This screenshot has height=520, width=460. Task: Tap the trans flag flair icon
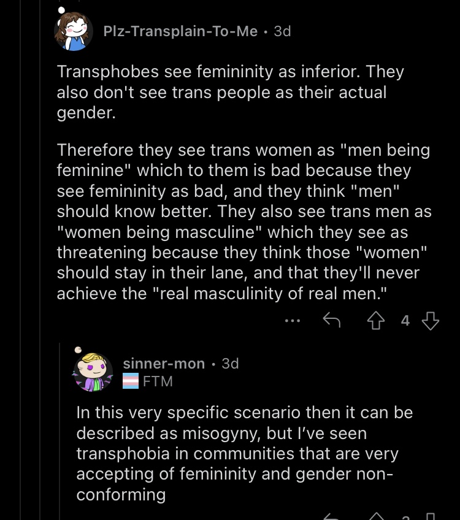point(131,381)
